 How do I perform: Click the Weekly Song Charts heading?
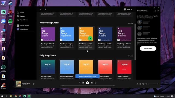49,23
